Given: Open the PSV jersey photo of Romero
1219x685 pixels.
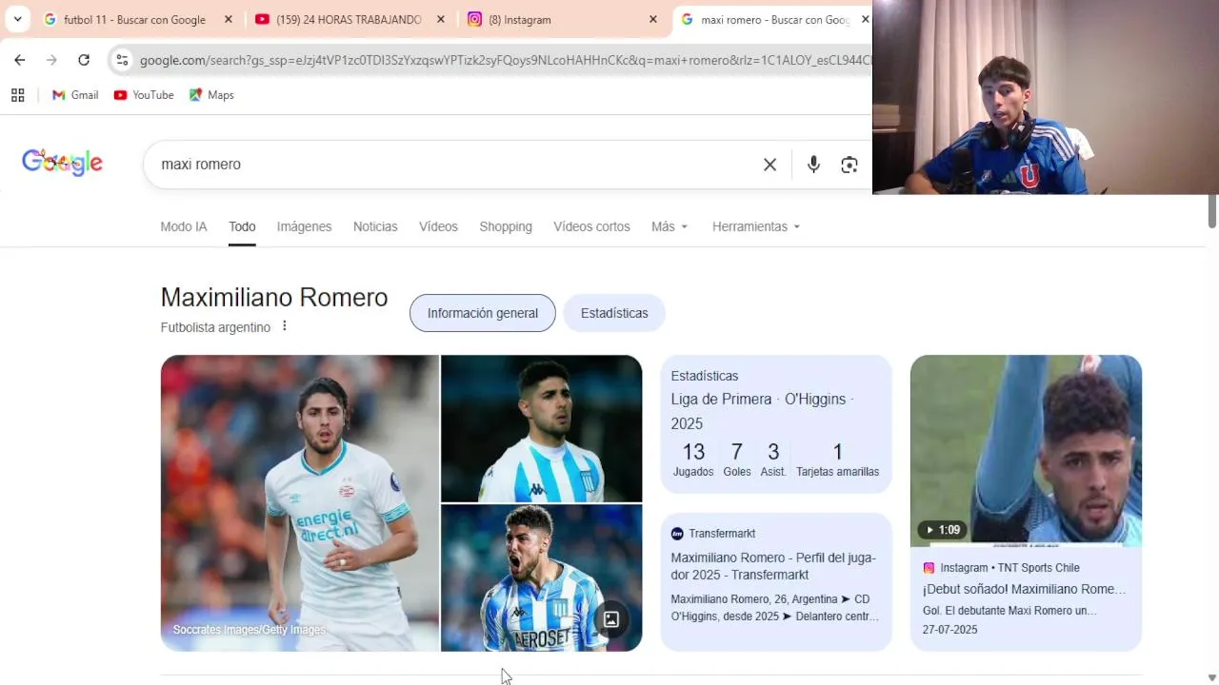Looking at the screenshot, I should tap(300, 502).
